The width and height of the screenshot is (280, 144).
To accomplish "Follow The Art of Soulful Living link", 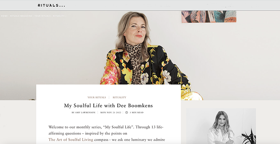I will (x=71, y=140).
